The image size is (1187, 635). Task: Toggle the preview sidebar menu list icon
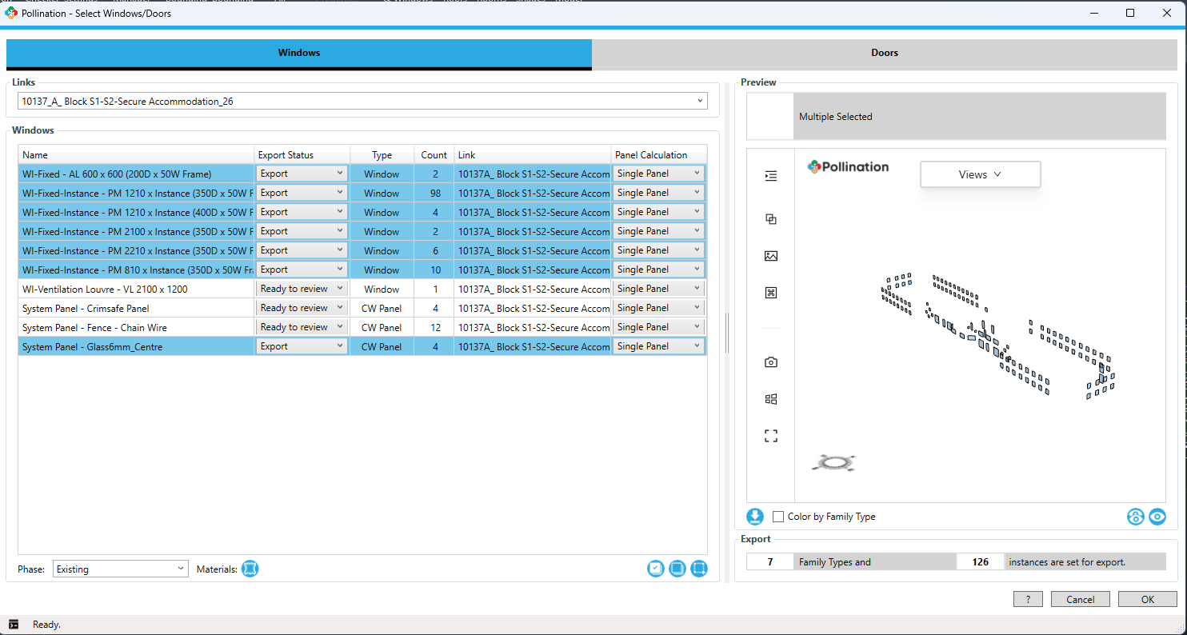[x=771, y=176]
